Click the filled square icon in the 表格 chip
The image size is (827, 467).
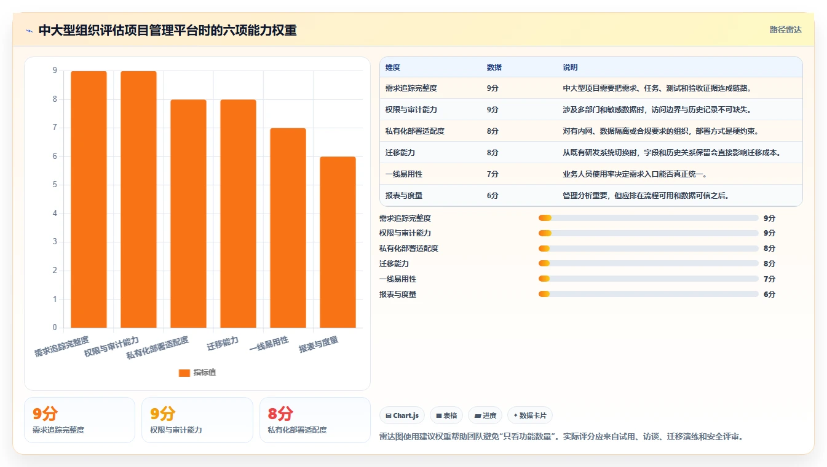click(439, 415)
